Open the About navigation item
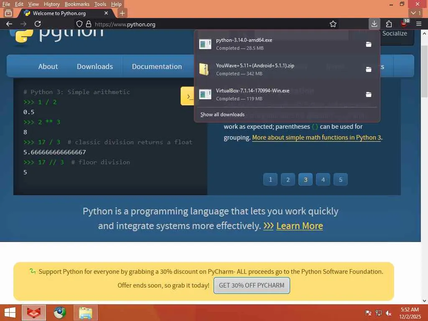428x321 pixels. coord(48,66)
